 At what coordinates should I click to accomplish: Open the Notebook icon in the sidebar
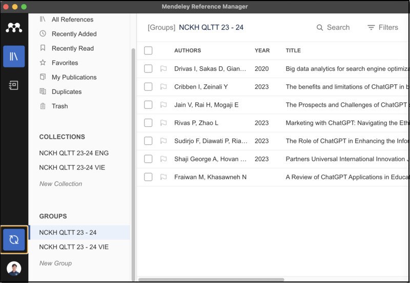click(x=14, y=85)
